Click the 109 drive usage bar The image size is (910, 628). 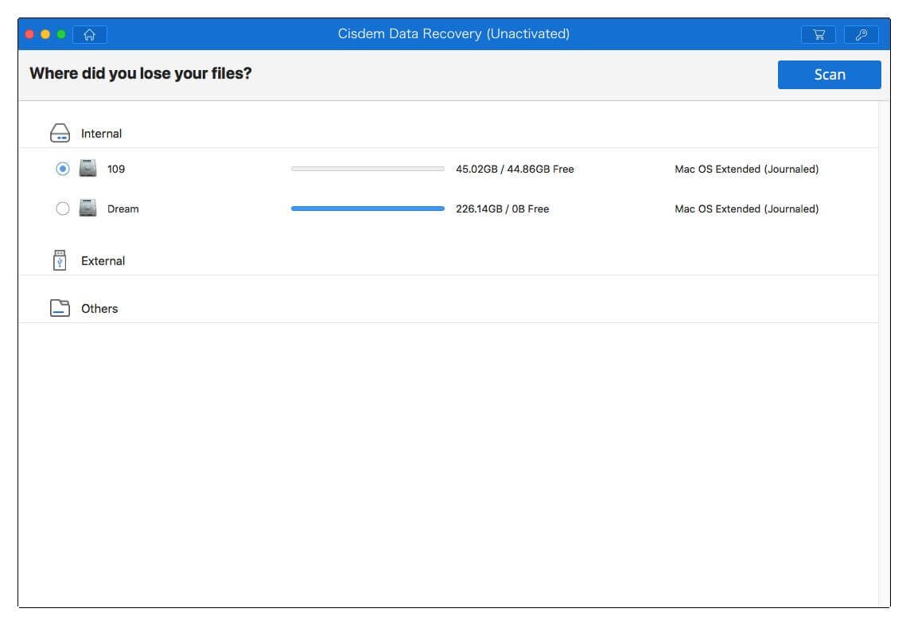[x=367, y=169]
